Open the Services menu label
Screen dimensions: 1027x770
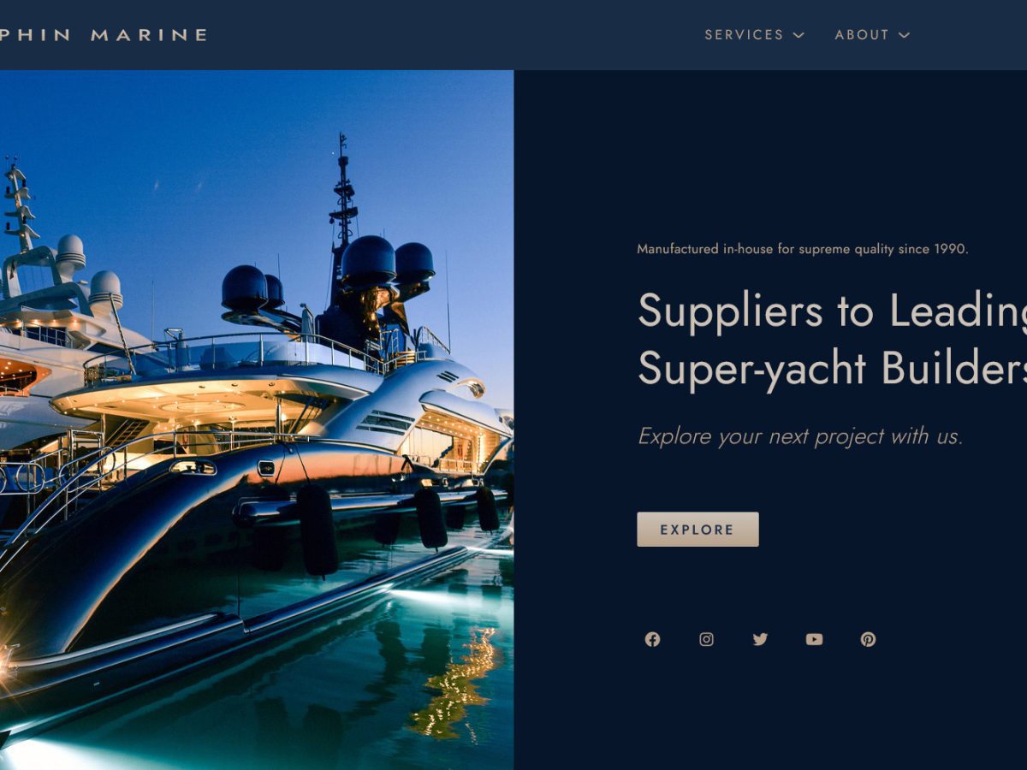coord(744,35)
